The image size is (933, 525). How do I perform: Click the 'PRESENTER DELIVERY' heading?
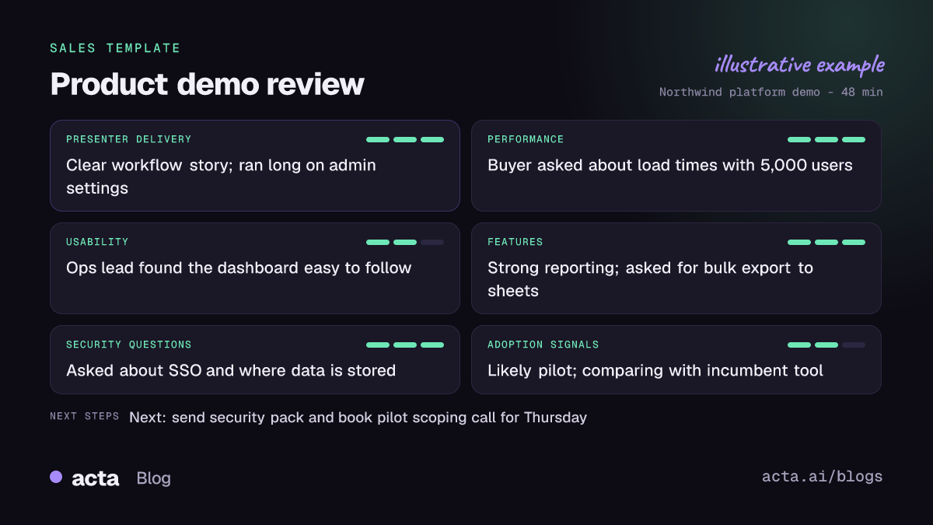(x=129, y=139)
